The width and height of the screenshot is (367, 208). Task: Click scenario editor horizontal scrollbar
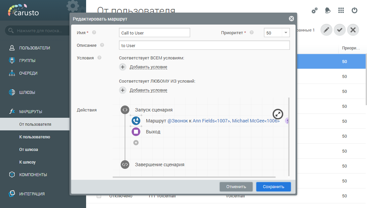click(x=194, y=177)
